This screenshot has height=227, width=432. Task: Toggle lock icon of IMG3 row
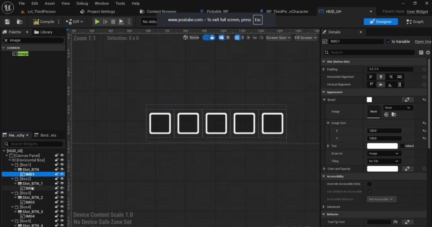tap(57, 202)
